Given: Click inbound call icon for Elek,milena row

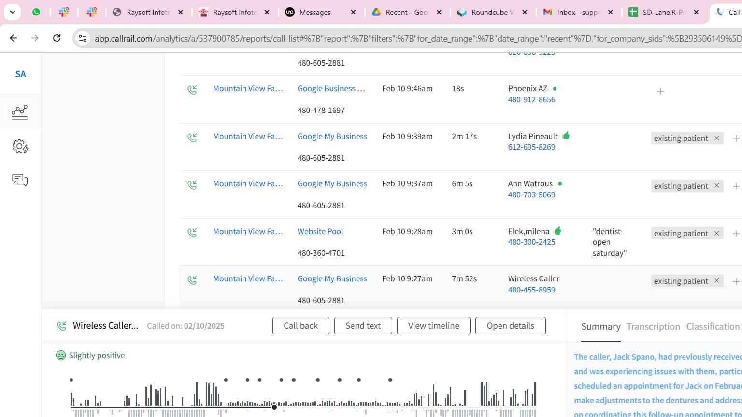Looking at the screenshot, I should point(192,233).
